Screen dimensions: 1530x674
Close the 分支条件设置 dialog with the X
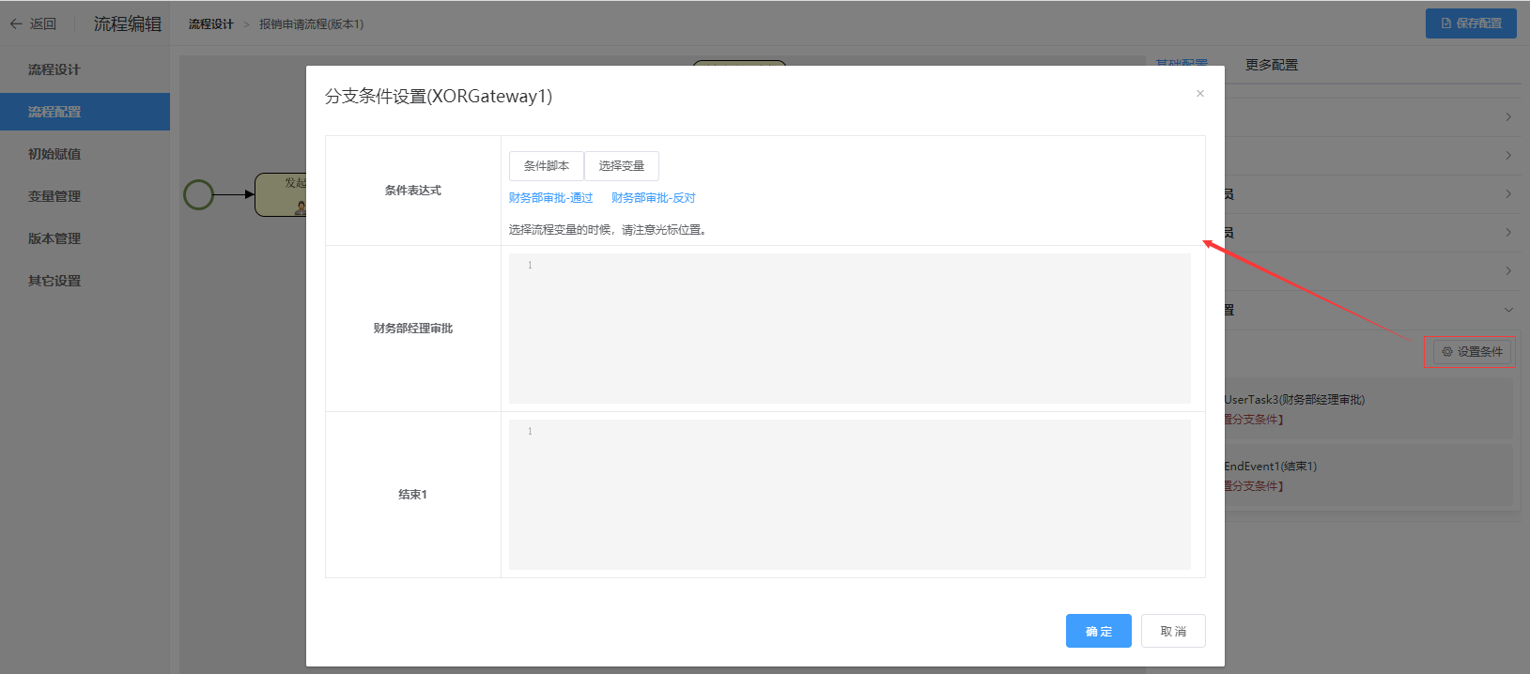coord(1199,93)
